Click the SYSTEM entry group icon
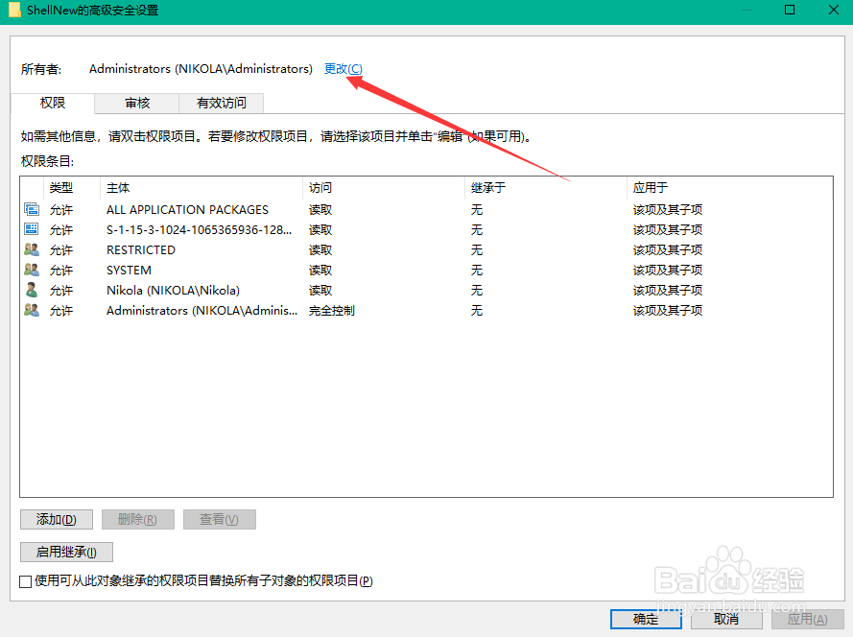Image resolution: width=853 pixels, height=637 pixels. [32, 270]
